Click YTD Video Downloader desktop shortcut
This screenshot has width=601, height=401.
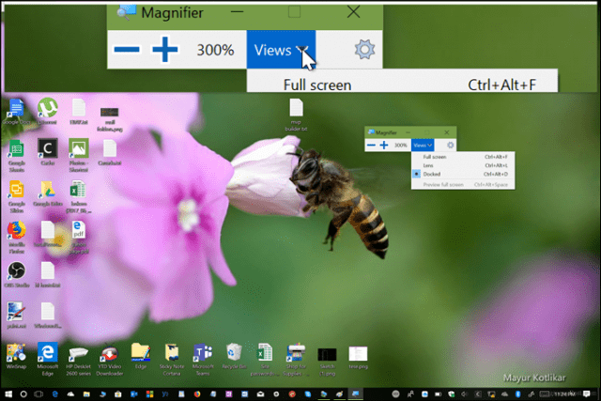(109, 360)
